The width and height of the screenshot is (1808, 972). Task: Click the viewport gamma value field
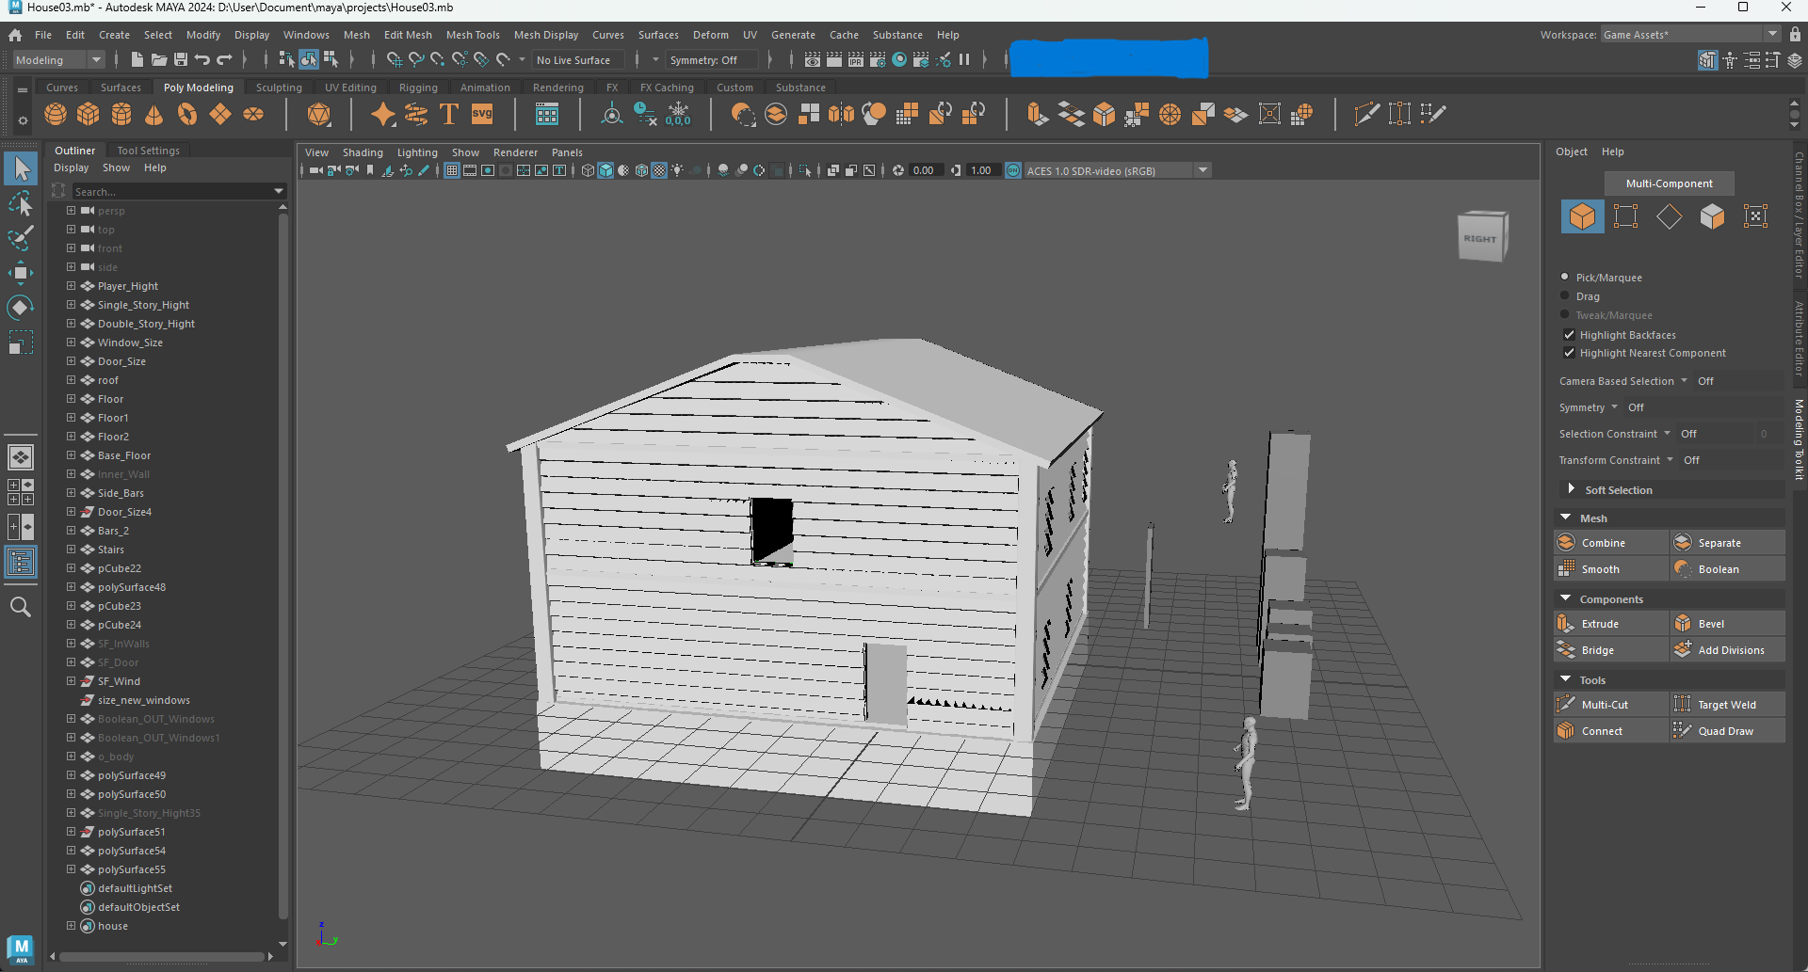[981, 170]
